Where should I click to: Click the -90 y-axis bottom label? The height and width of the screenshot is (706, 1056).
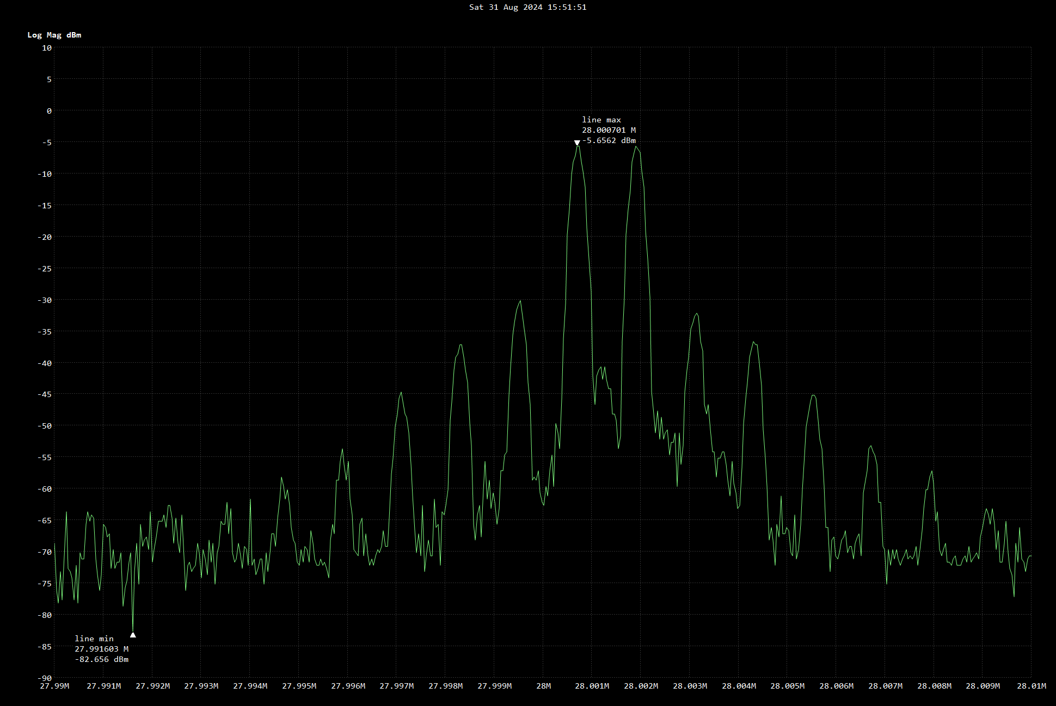pos(45,678)
